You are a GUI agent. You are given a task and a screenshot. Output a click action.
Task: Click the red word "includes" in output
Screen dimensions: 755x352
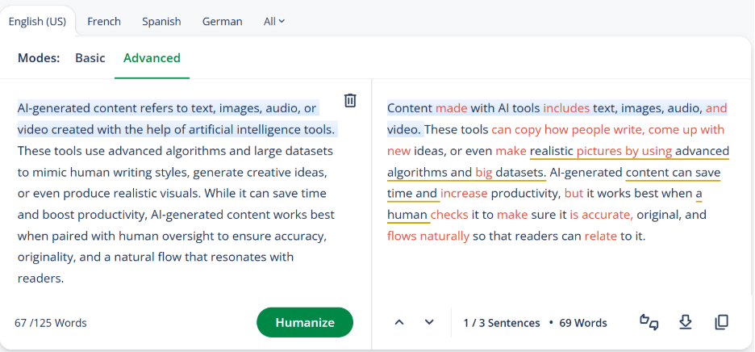click(x=565, y=107)
